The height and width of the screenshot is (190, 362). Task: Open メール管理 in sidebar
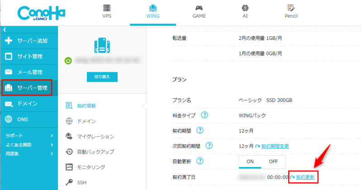[x=29, y=72]
